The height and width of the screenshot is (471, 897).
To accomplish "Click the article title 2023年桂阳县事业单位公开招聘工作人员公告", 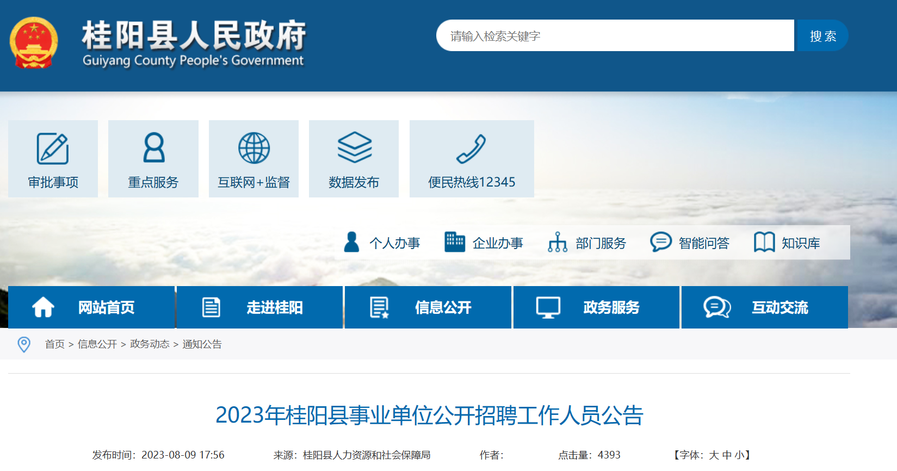I will click(x=430, y=415).
